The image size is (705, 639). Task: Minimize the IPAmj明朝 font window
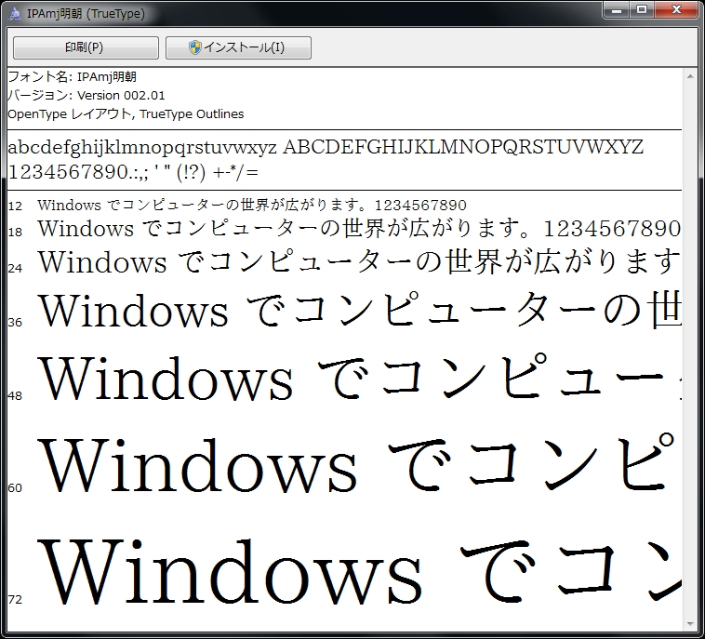617,10
